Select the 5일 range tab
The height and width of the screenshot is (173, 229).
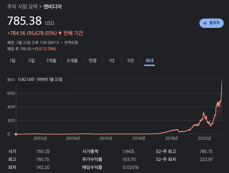coord(32,61)
